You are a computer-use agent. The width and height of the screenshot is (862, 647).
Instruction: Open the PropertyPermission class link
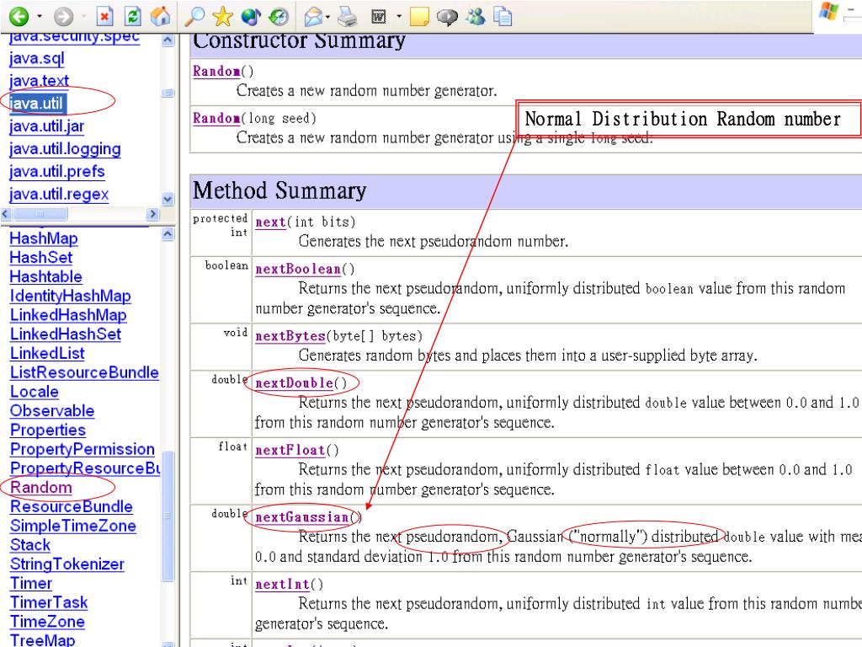[x=82, y=450]
